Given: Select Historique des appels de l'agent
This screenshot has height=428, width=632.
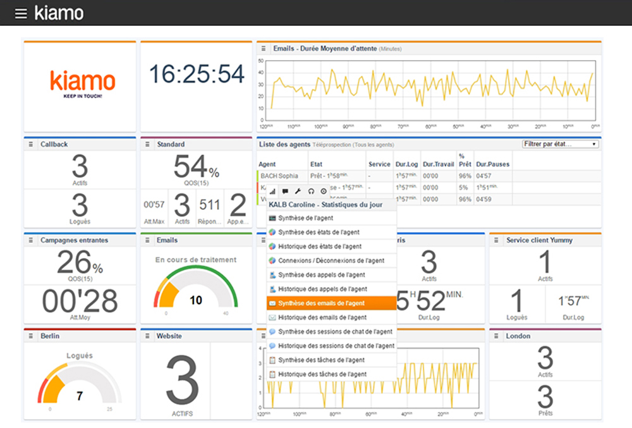Looking at the screenshot, I should pos(332,289).
